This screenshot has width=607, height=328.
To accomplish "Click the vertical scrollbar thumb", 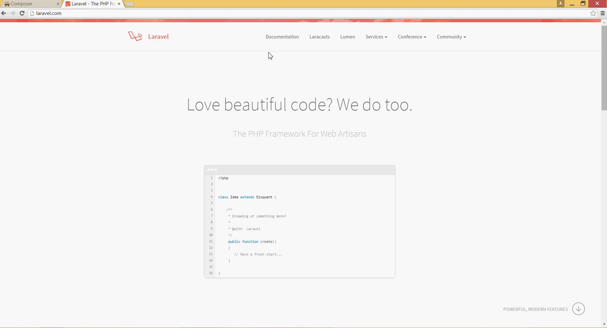I will [604, 68].
